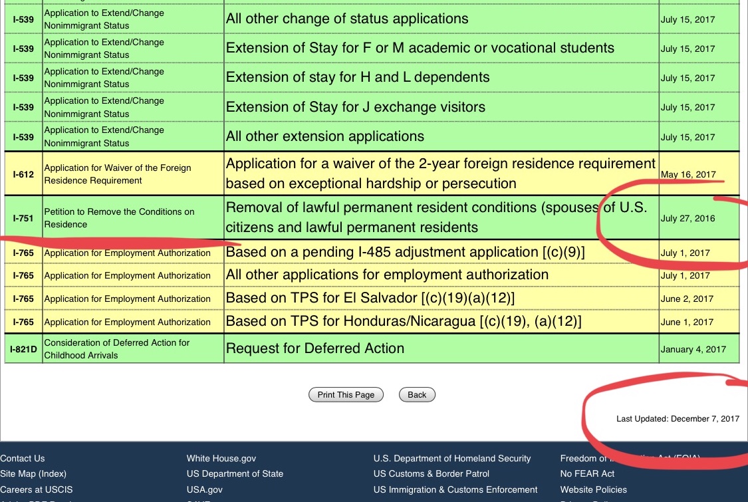Click the Last Updated December 7, 2017 text
This screenshot has width=748, height=502.
(678, 419)
